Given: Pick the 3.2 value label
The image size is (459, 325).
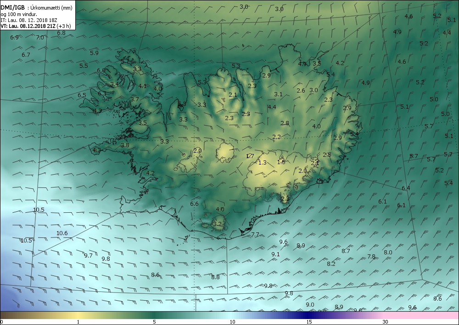Looking at the screenshot, I should [x=217, y=224].
